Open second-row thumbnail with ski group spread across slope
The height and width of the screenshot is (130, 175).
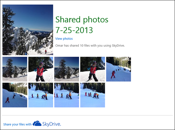tap(67, 95)
